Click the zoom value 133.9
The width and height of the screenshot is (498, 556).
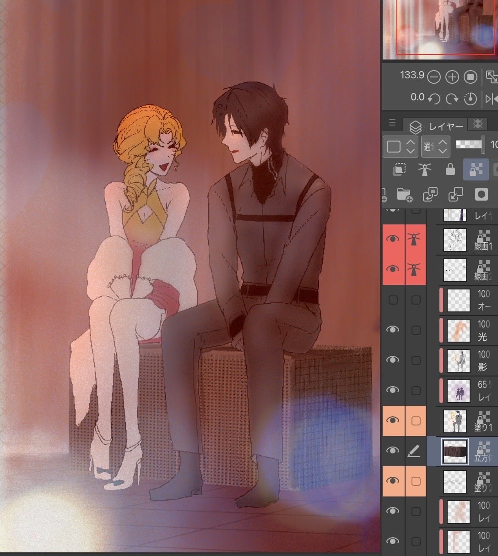(412, 75)
